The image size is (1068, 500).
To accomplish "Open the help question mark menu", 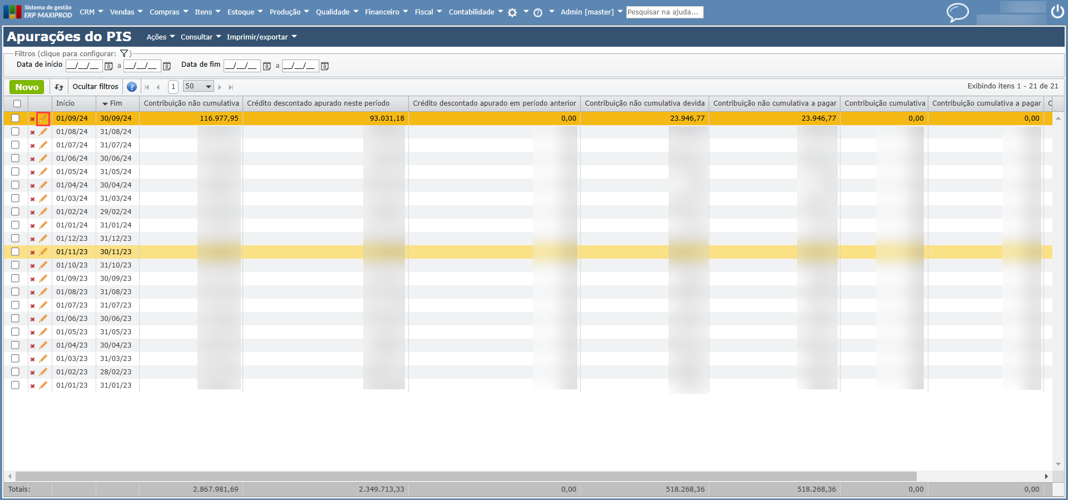I will pos(538,12).
